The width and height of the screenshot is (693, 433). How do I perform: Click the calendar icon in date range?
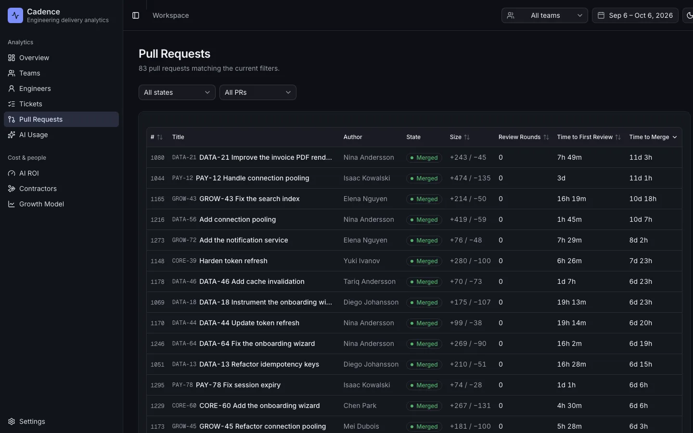601,15
